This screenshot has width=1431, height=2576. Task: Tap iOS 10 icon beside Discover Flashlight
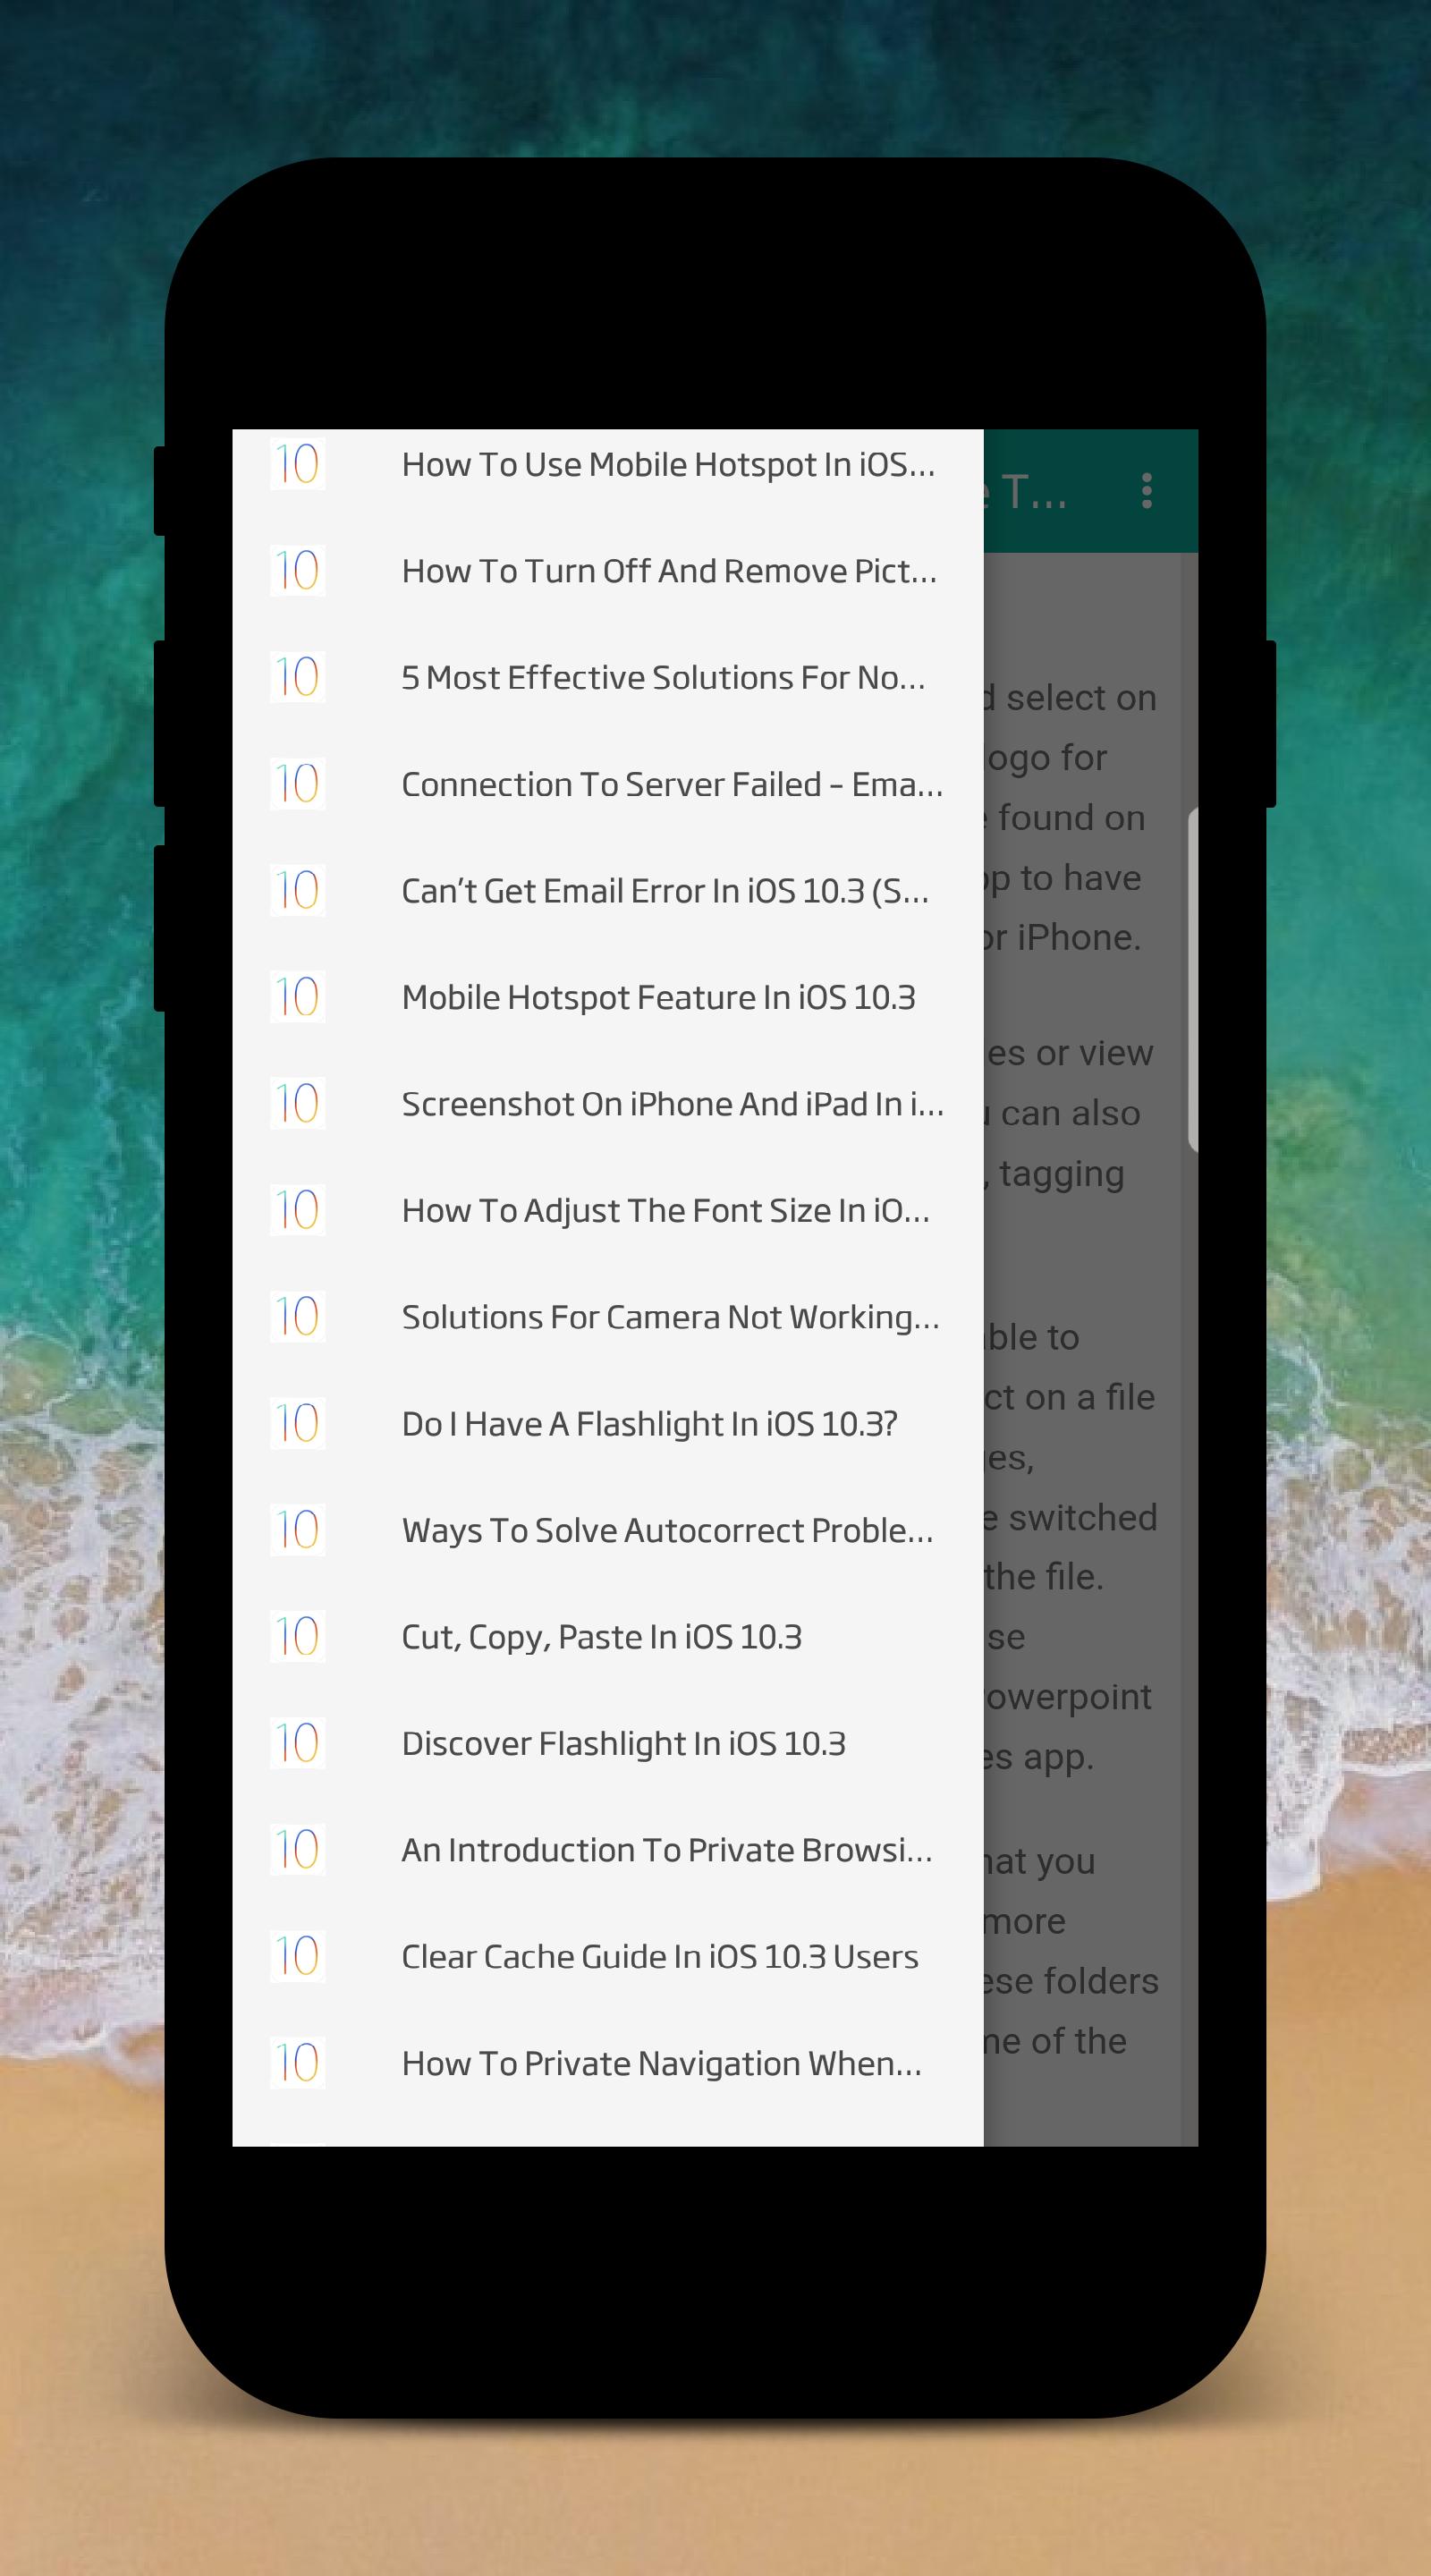pos(298,1743)
